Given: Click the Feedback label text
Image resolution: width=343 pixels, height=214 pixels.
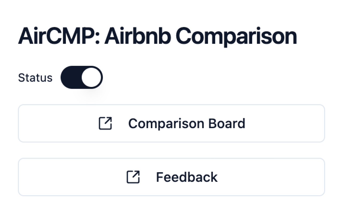Looking at the screenshot, I should pos(187,177).
